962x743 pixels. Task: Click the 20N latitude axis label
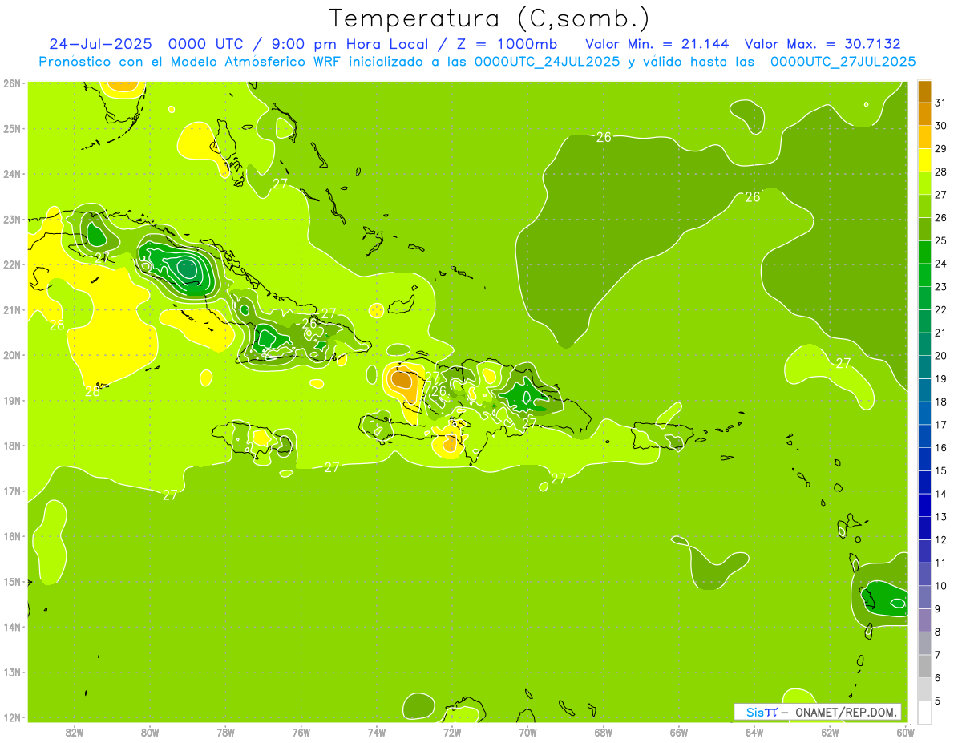pos(11,355)
